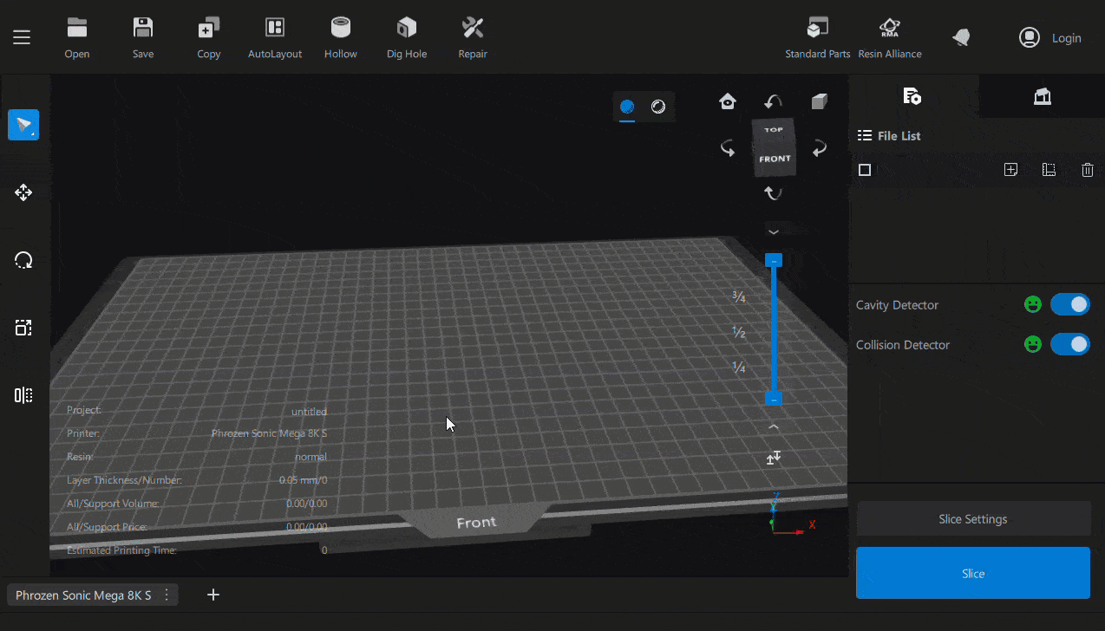Select the Repair tool

pos(472,29)
